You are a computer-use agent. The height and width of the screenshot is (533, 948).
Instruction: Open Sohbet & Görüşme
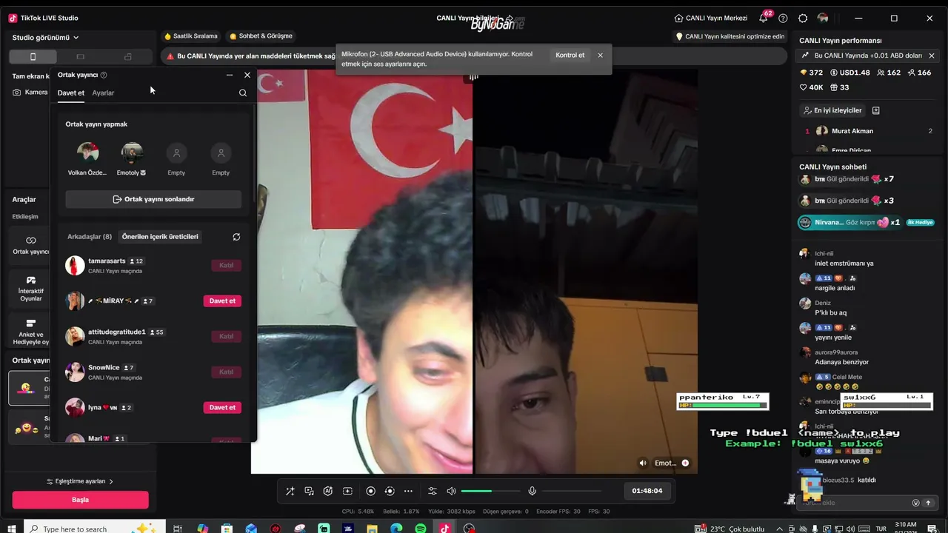(261, 36)
